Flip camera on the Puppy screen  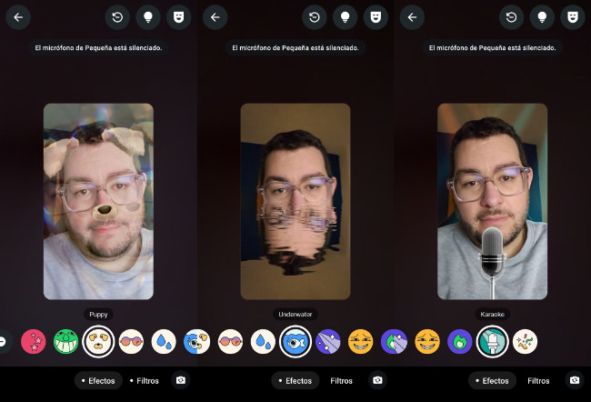(181, 380)
